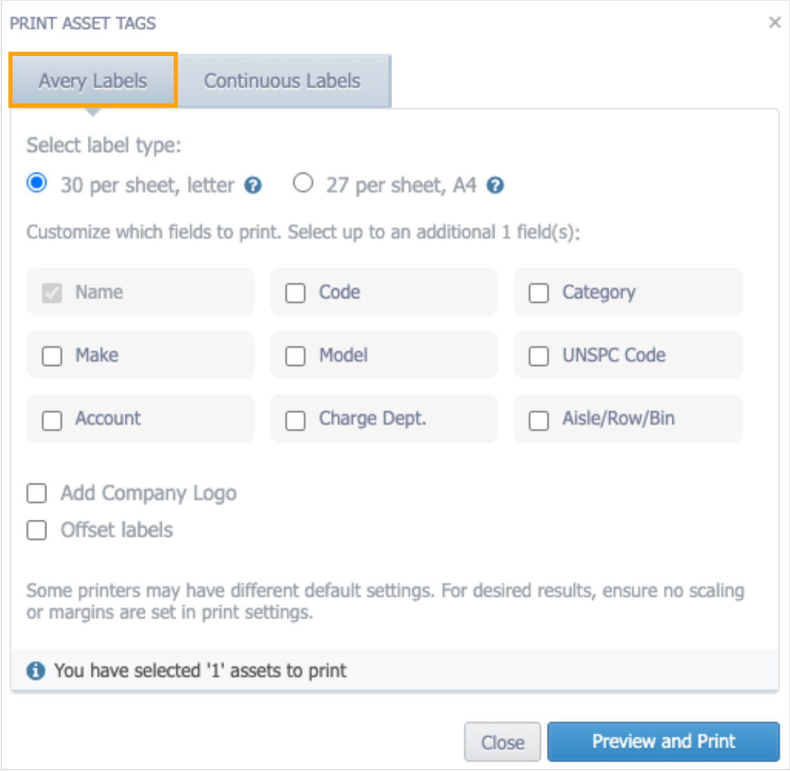
Task: Click the info icon beside assets selected message
Action: tap(36, 671)
